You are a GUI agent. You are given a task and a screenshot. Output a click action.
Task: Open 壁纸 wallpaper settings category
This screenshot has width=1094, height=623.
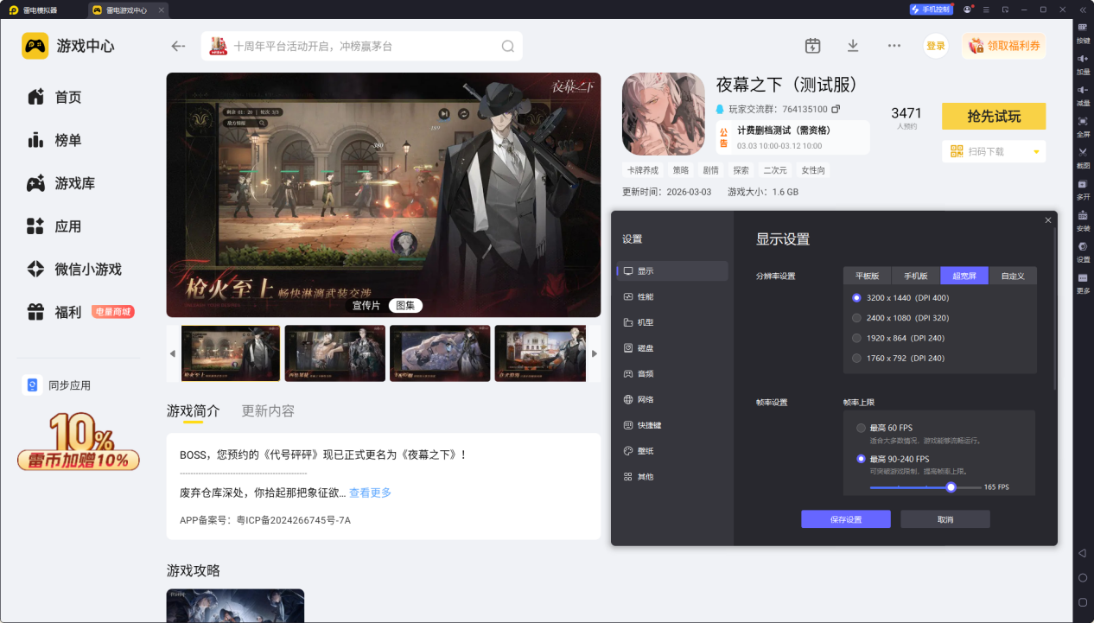[672, 451]
